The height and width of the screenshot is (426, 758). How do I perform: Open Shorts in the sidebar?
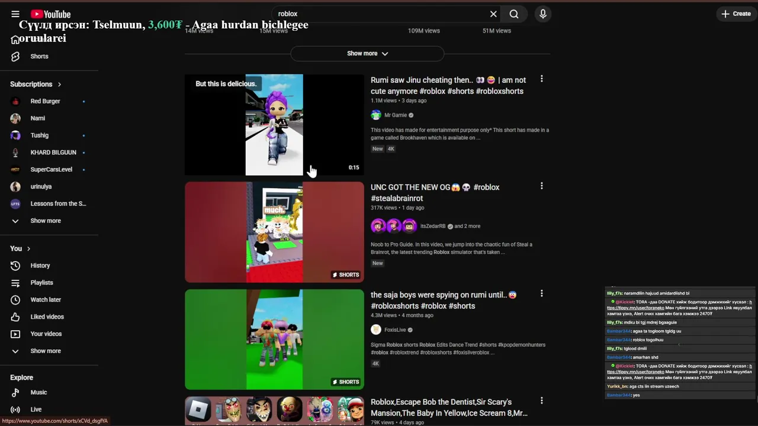click(39, 56)
